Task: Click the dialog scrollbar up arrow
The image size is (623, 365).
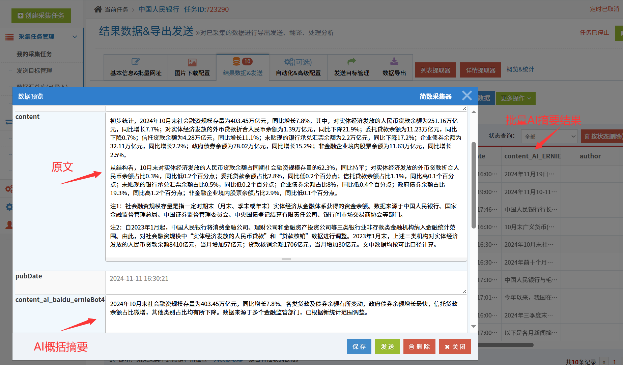Action: (474, 112)
